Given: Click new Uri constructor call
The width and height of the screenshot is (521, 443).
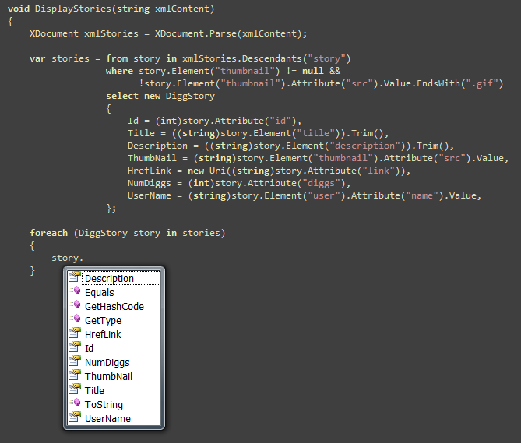Looking at the screenshot, I should [206, 171].
